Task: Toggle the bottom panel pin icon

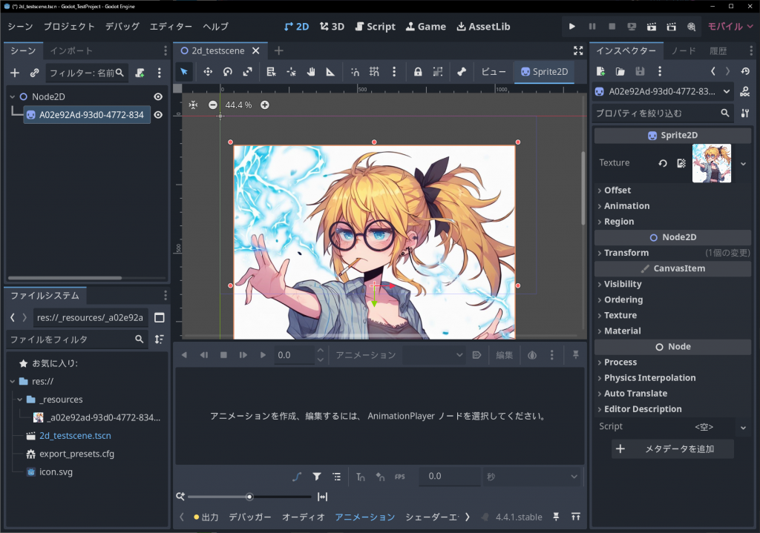Action: pyautogui.click(x=555, y=517)
